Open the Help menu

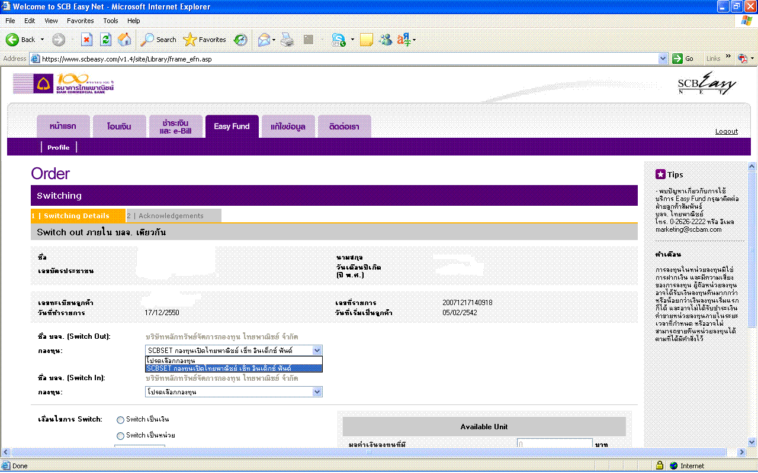pos(134,21)
